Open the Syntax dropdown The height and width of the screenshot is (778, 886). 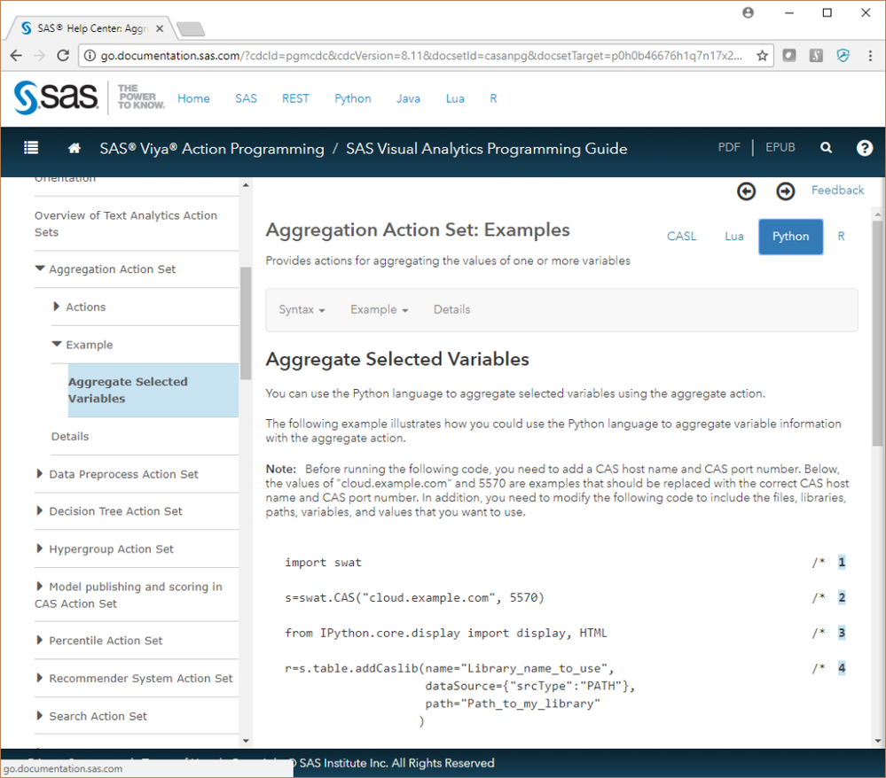[x=302, y=309]
